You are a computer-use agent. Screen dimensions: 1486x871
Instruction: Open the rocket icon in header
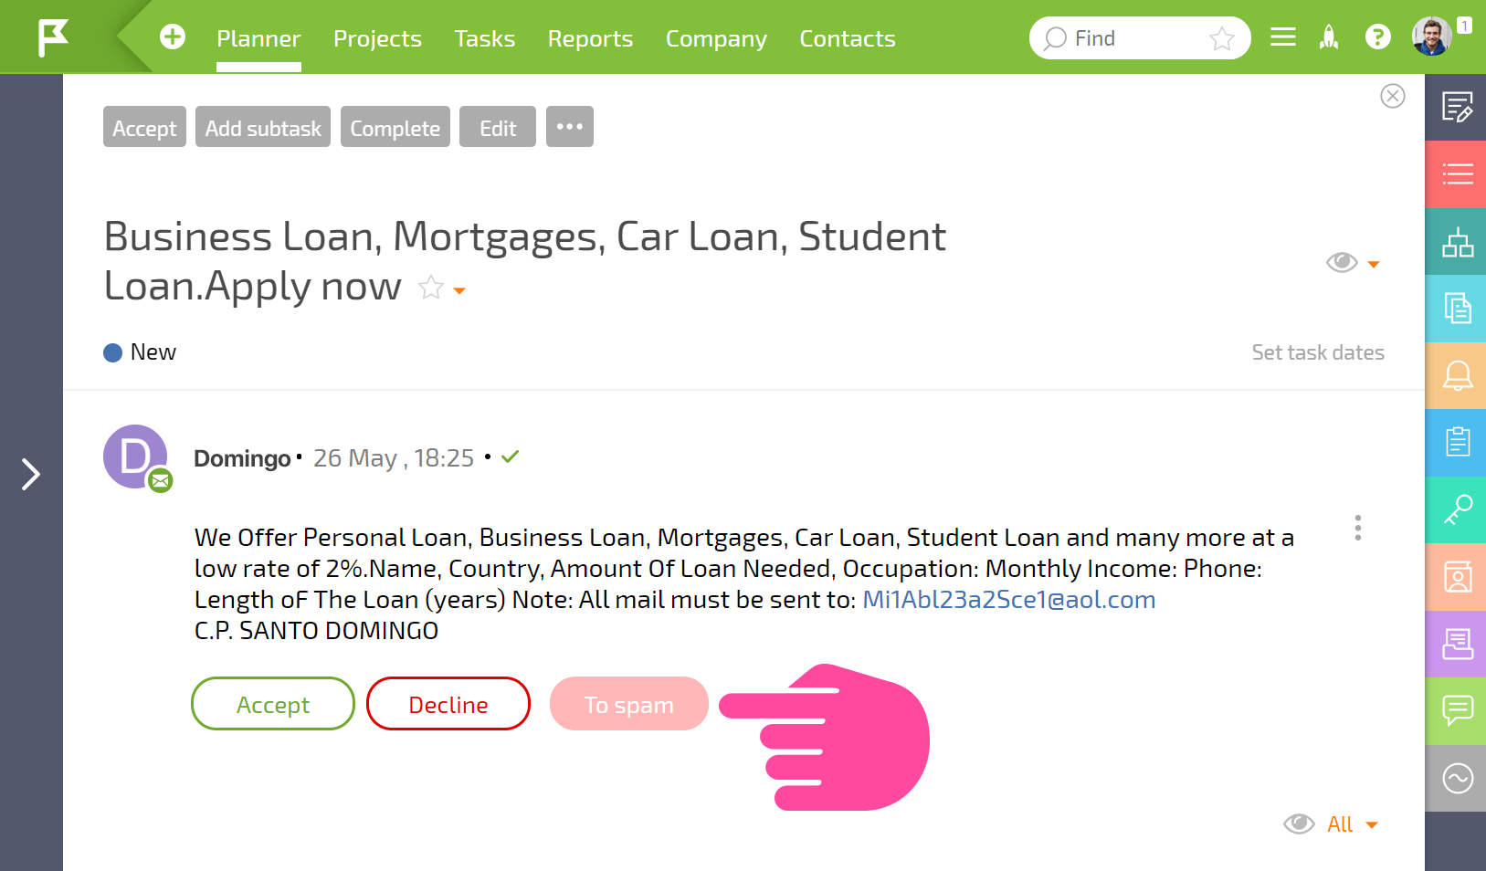click(x=1329, y=37)
